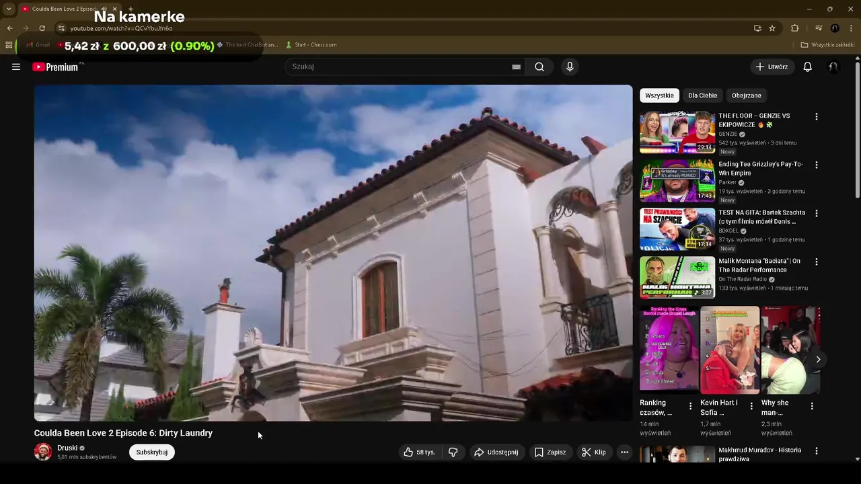Image resolution: width=861 pixels, height=484 pixels.
Task: Share the video with Udostępnij
Action: coord(496,452)
